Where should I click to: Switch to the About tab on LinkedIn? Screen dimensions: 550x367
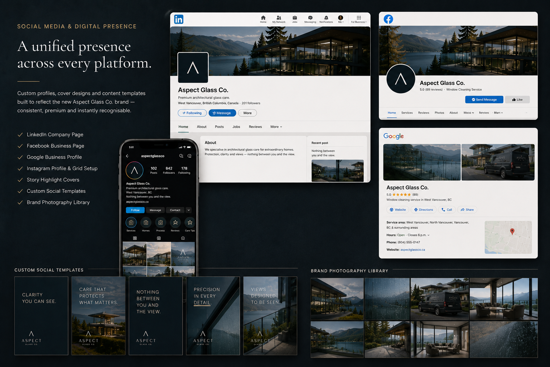[202, 127]
